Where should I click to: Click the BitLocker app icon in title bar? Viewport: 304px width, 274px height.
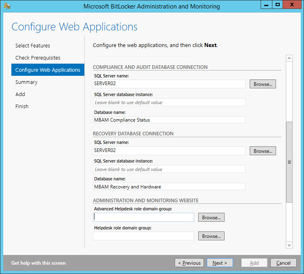pos(7,6)
